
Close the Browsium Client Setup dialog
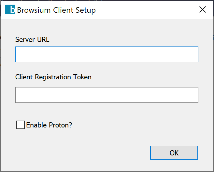pos(203,10)
